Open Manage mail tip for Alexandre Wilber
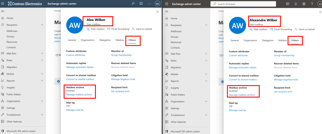The width and height of the screenshot is (322, 134). click(237, 110)
